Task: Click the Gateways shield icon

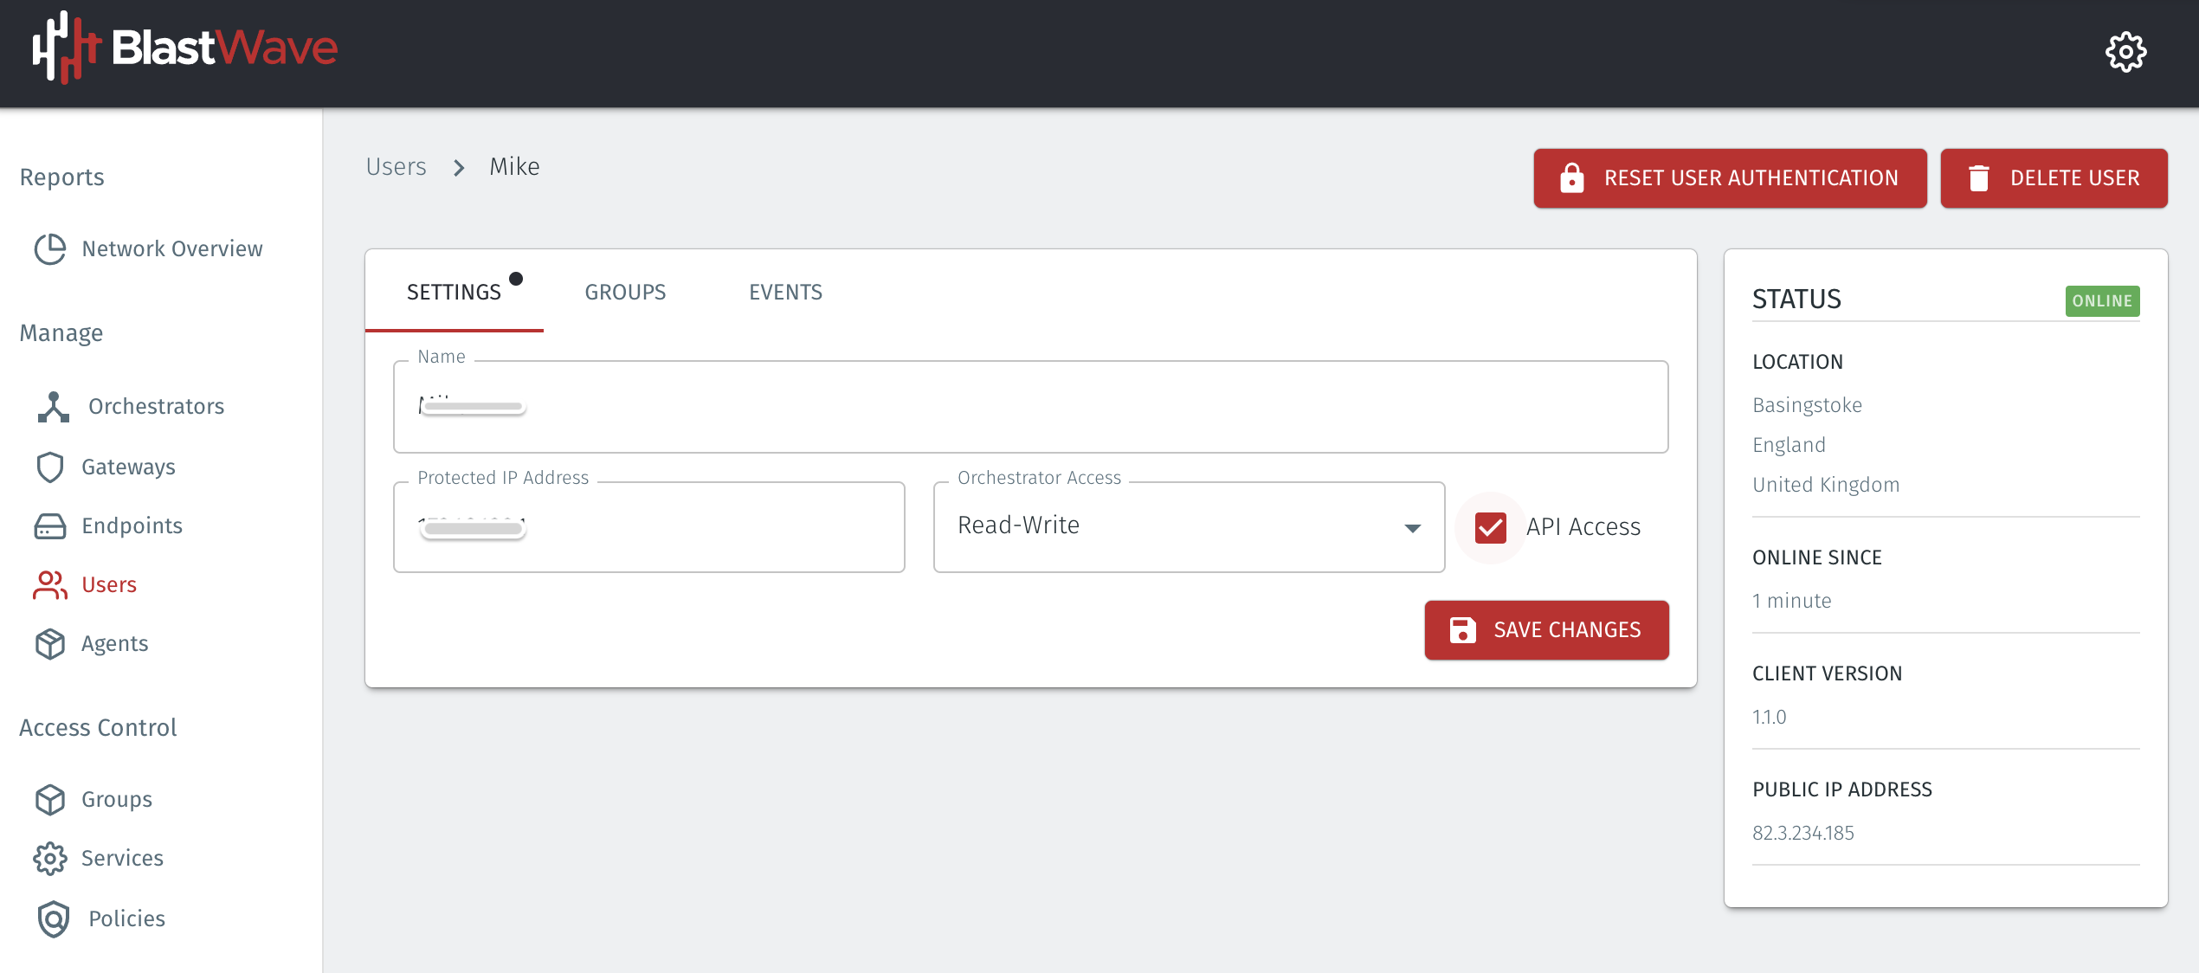Action: [50, 467]
